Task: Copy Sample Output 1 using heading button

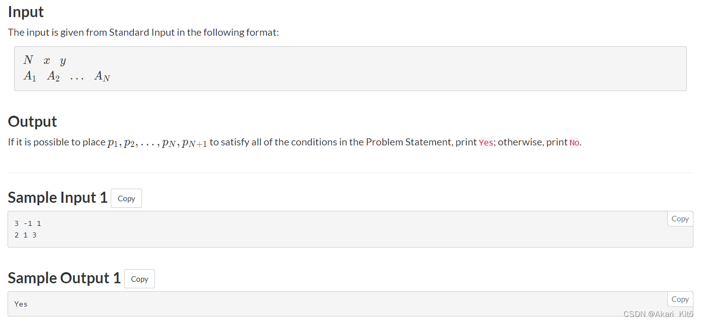Action: pos(139,279)
